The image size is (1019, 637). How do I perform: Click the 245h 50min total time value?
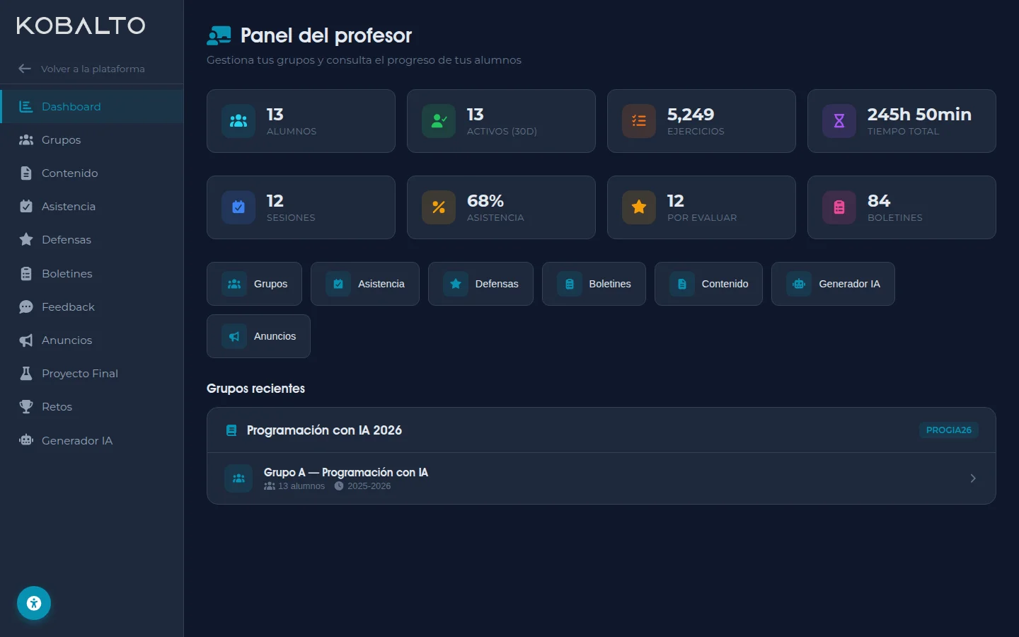click(x=919, y=115)
